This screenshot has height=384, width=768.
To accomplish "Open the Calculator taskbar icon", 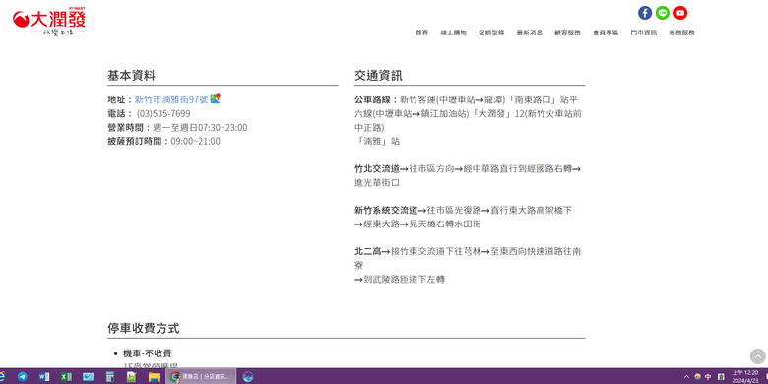I will pyautogui.click(x=109, y=377).
